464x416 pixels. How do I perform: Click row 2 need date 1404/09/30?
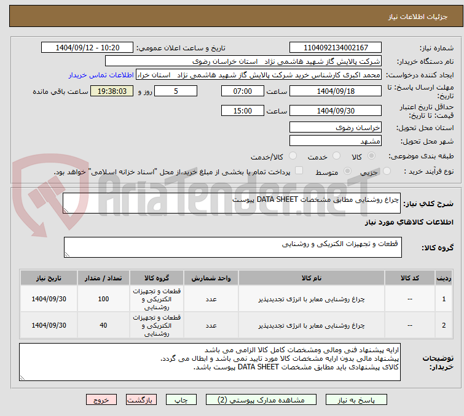[49, 325]
